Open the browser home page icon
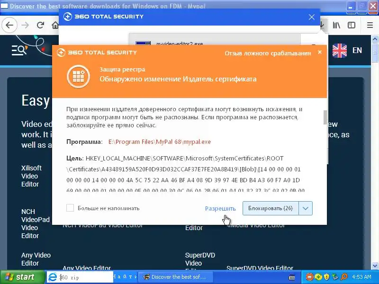 coord(55,25)
